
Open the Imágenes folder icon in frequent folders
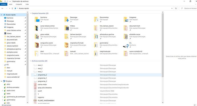click(126, 20)
